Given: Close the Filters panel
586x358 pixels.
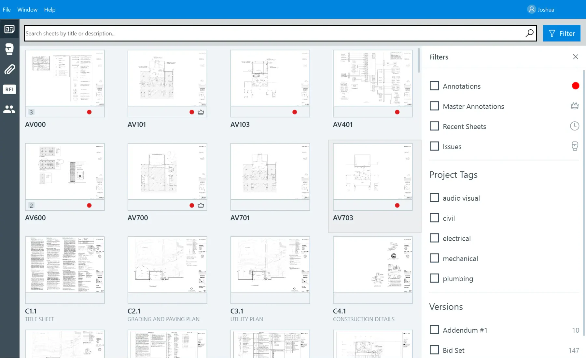Looking at the screenshot, I should point(575,57).
